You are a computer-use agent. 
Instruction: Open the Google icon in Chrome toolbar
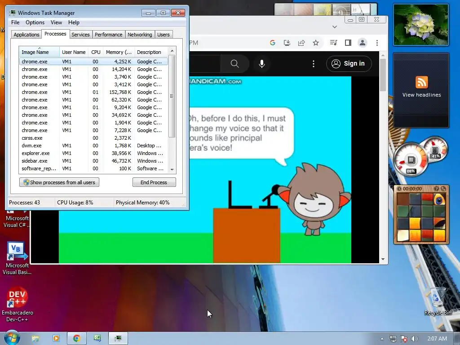click(273, 43)
